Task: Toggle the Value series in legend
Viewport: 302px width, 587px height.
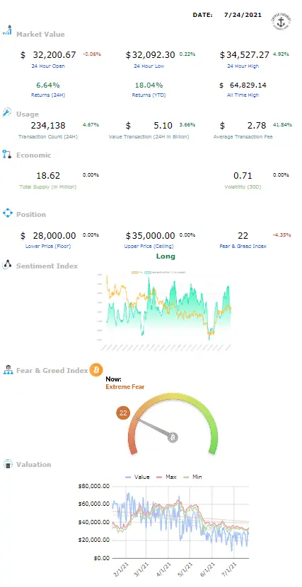Action: (x=137, y=477)
